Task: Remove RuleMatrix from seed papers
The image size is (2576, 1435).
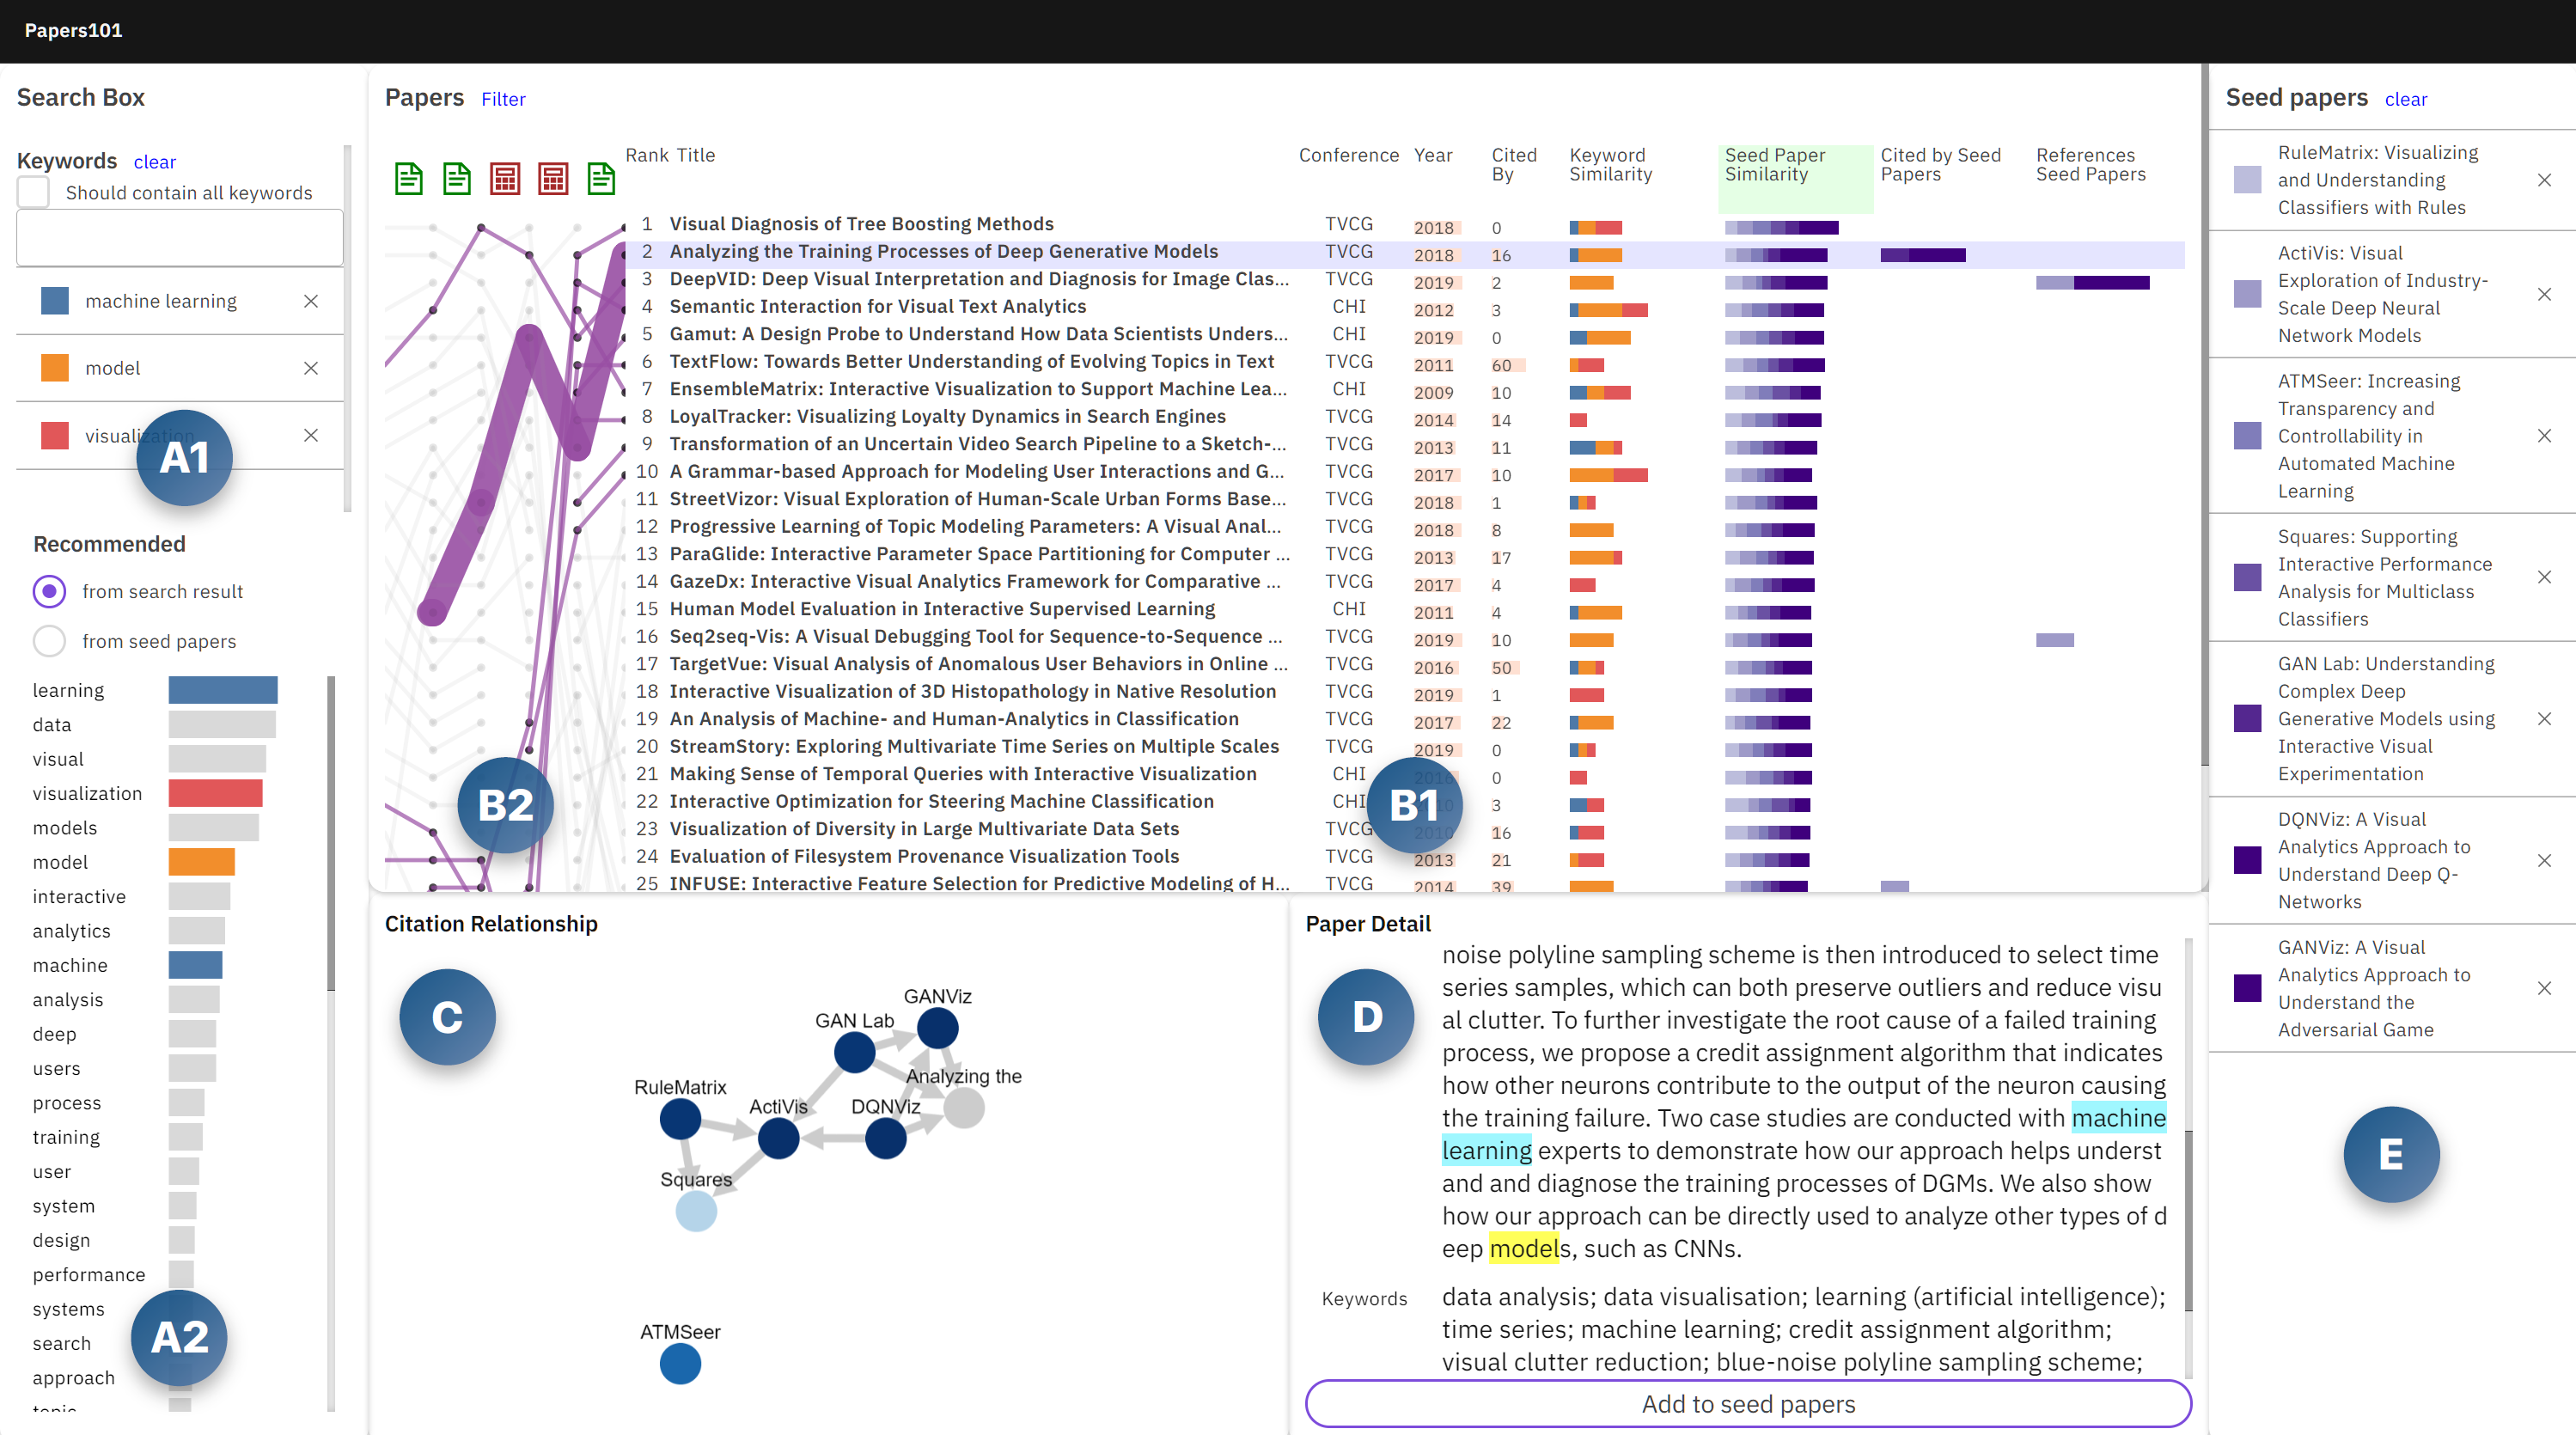Action: [2545, 180]
